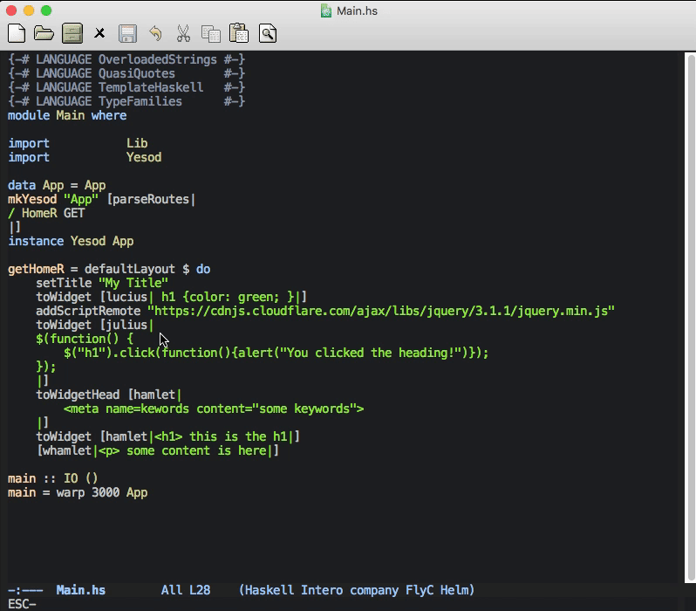Viewport: 696px width, 611px height.
Task: Save the buffer using the floppy icon
Action: [x=127, y=34]
